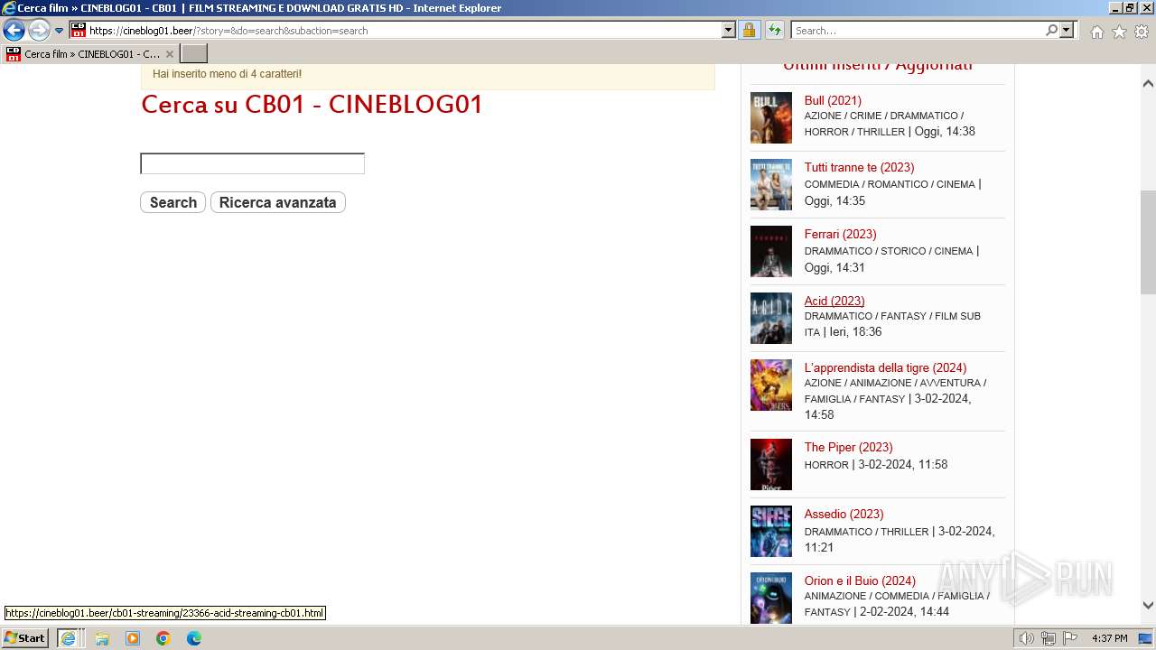1156x650 pixels.
Task: Click L'apprendista della tigre poster thumbnail
Action: pyautogui.click(x=771, y=385)
